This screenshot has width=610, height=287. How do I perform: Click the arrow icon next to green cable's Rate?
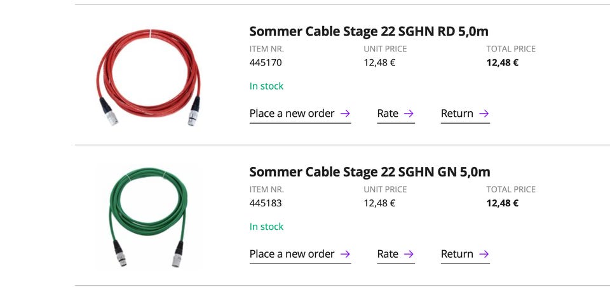click(409, 254)
